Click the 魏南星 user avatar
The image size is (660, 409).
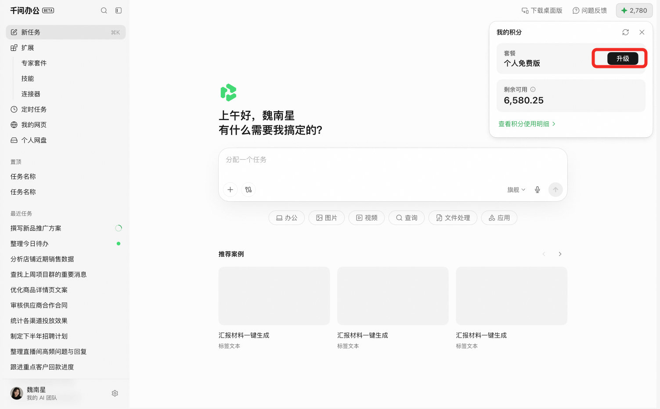click(x=17, y=393)
